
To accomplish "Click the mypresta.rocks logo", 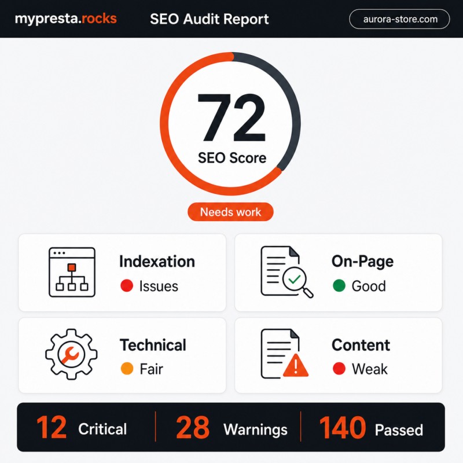I will 65,19.
